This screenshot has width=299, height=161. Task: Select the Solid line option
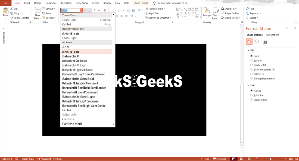pyautogui.click(x=251, y=95)
